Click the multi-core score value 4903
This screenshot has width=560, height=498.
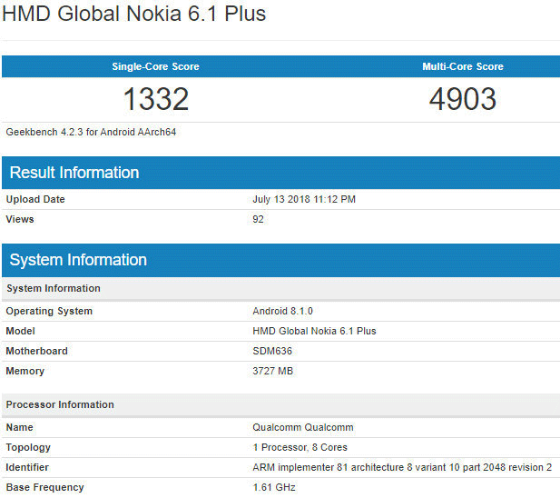coord(462,98)
